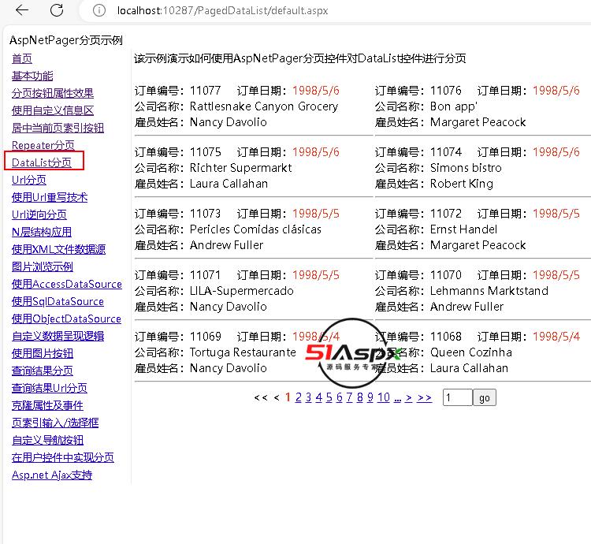Open 使用ObjectDataSource link
This screenshot has width=591, height=544.
(x=66, y=319)
